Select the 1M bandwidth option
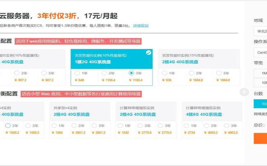The height and width of the screenshot is (166, 267). coord(260,73)
